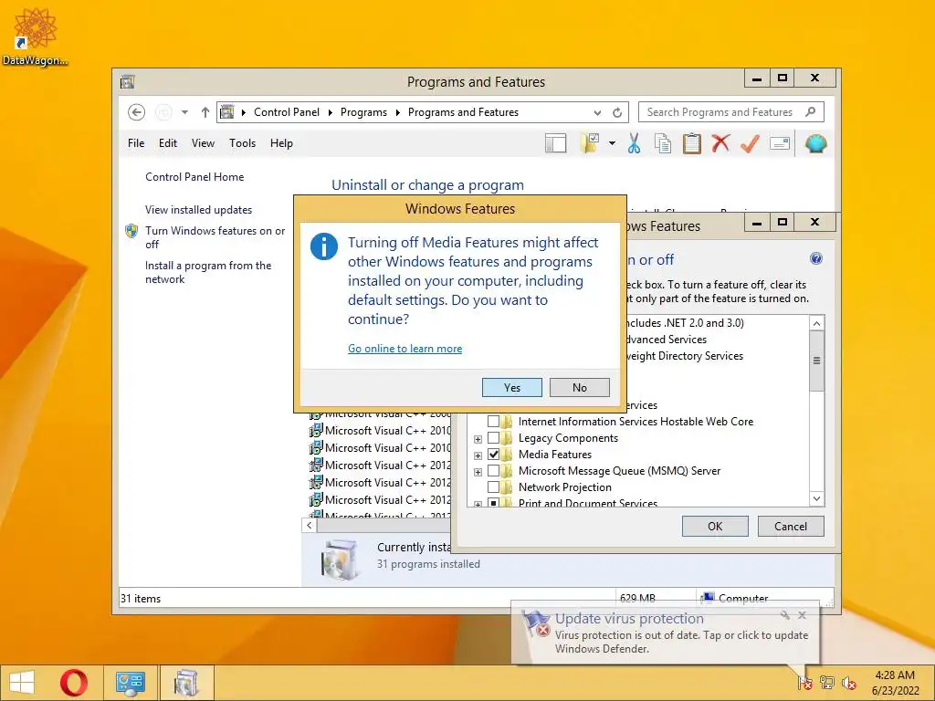Decline by clicking No

tap(579, 387)
